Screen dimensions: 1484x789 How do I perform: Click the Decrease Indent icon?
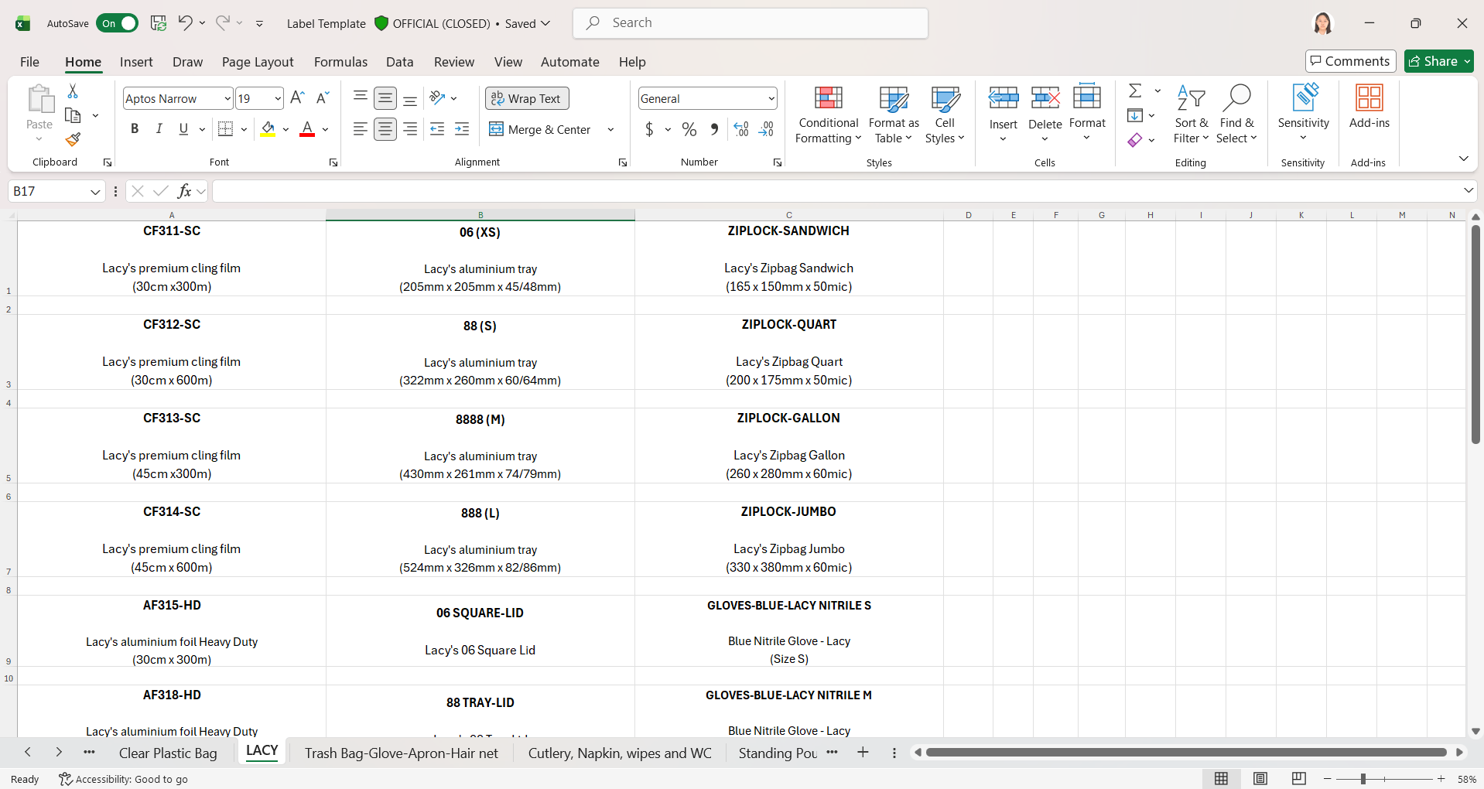point(437,129)
